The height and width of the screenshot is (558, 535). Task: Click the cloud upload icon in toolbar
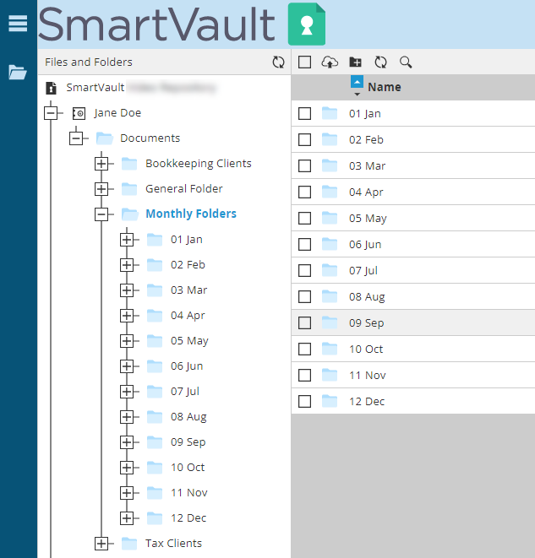point(330,62)
